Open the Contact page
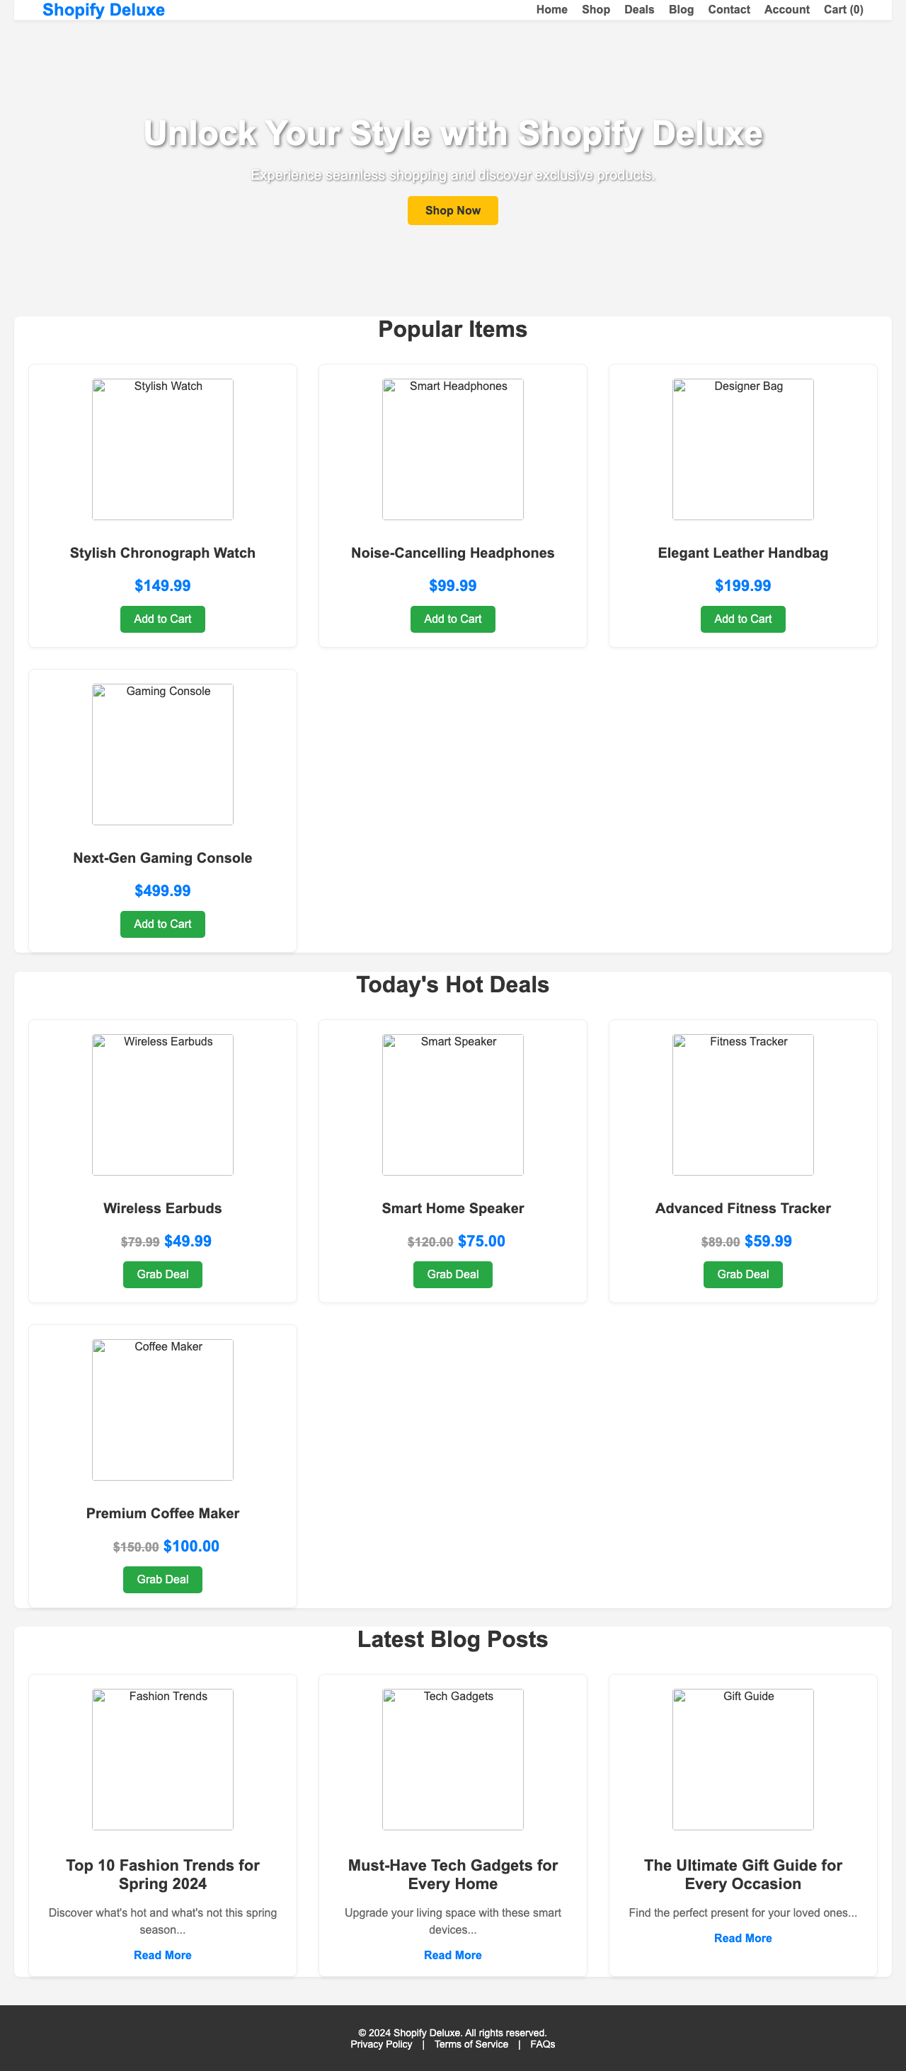Screen dimensions: 906x2071 coord(728,10)
